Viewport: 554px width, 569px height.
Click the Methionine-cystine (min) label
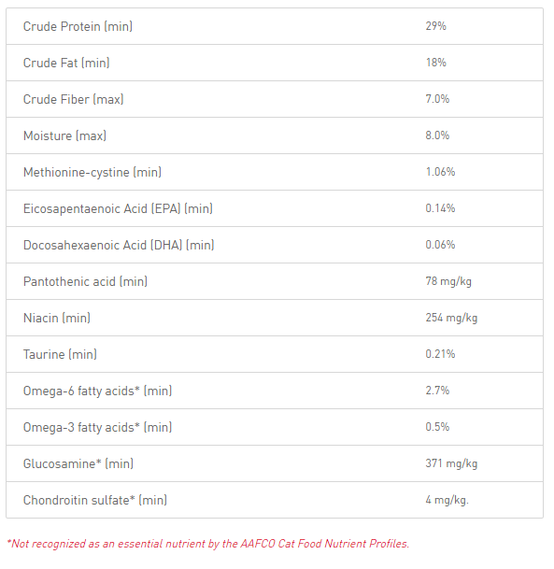pyautogui.click(x=92, y=172)
